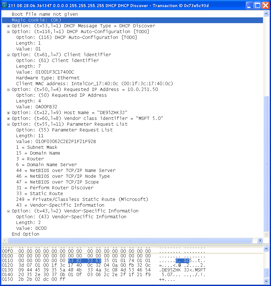Click hex offset 0150 row label
Viewport: 271px width, 286px height.
coord(7,279)
